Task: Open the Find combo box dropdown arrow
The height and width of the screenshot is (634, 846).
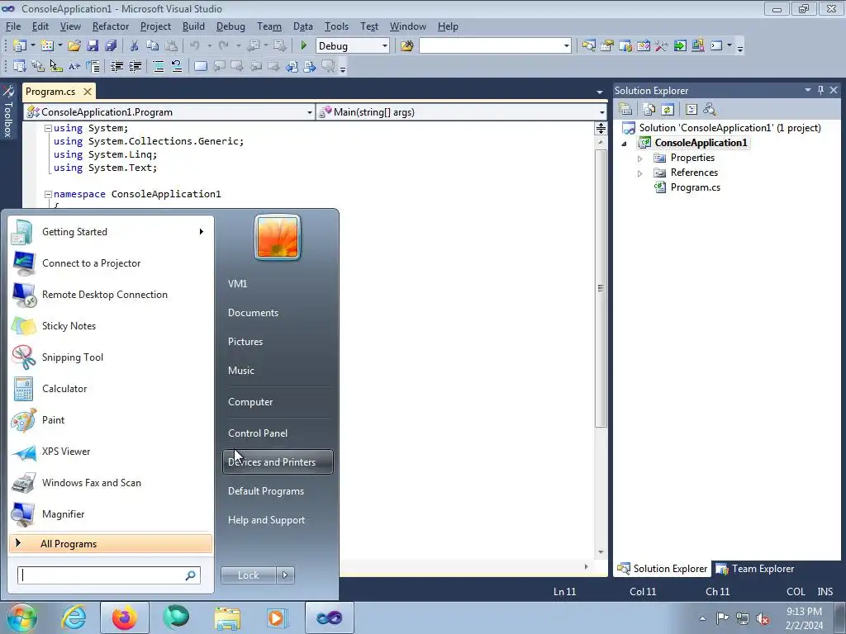Action: 566,46
